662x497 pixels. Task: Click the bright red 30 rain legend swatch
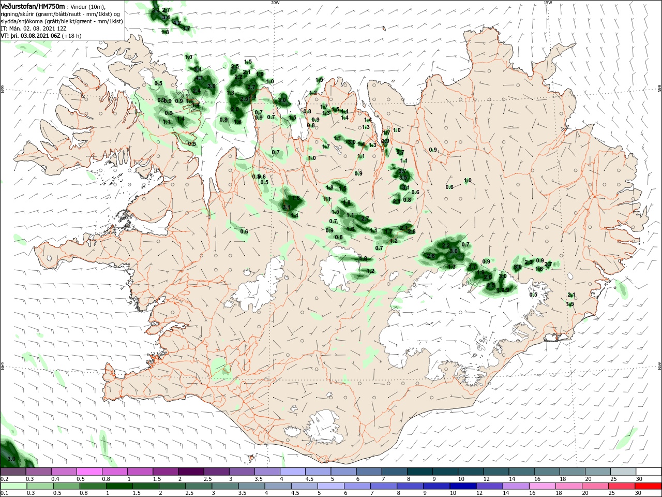tap(649, 486)
